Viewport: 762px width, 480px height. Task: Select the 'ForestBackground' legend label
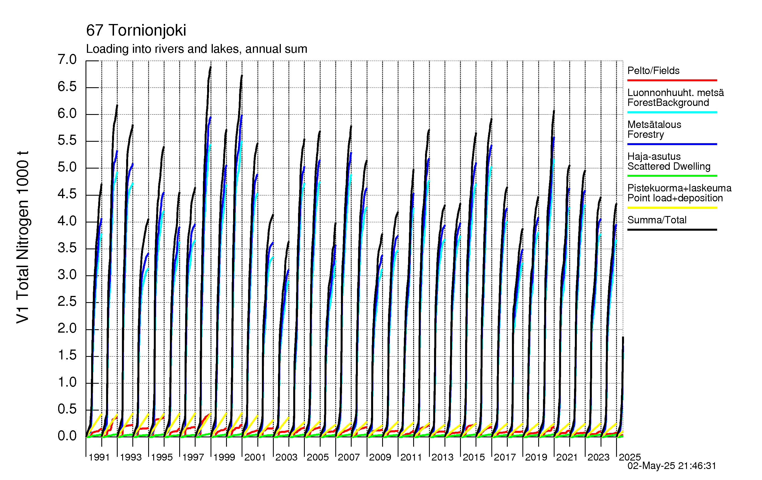coord(668,102)
